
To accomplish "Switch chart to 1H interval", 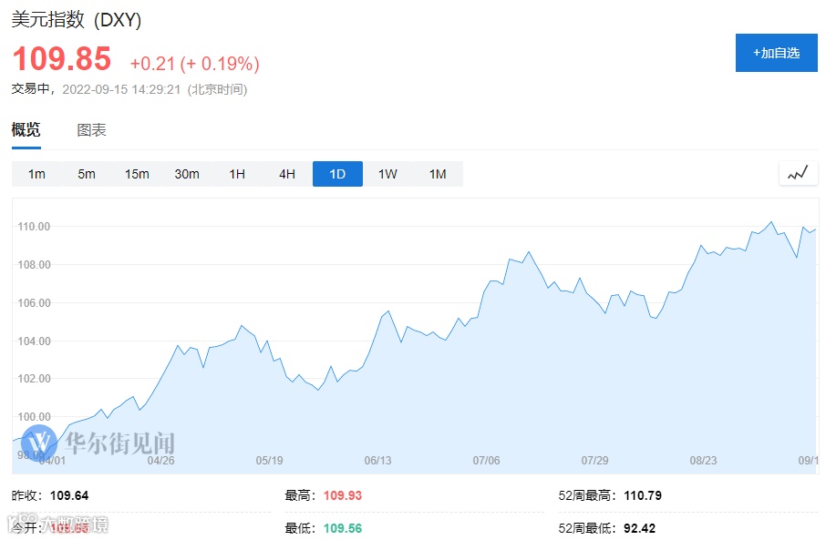I will 237,174.
